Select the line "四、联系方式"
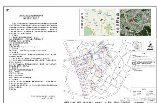Screen dimensions: 157x103 (x=13, y=68)
